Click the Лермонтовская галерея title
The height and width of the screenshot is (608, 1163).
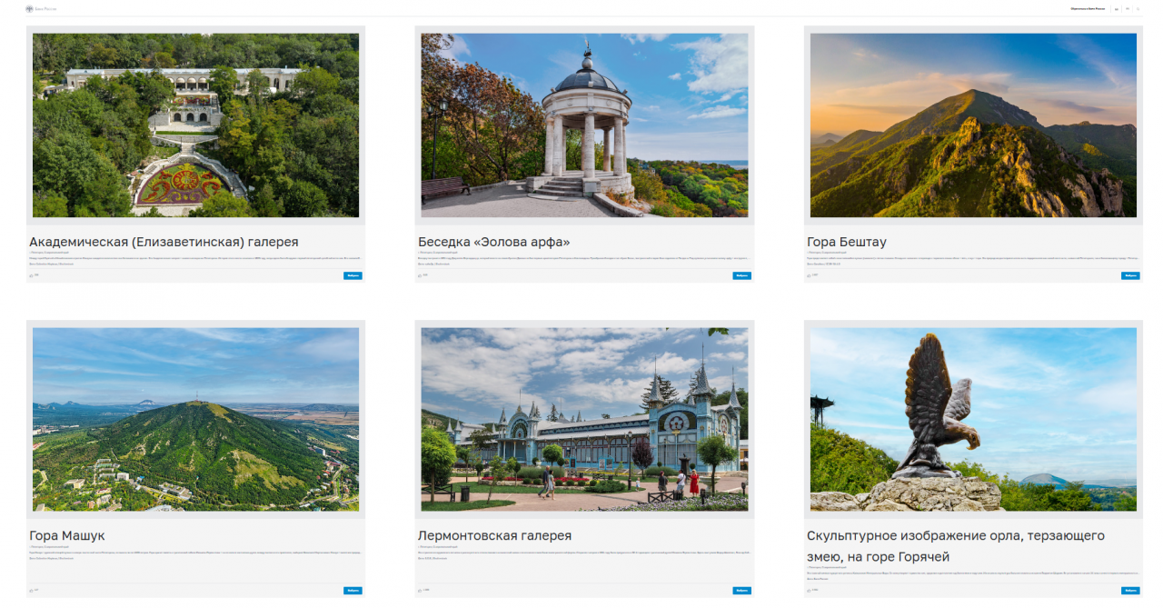click(x=494, y=535)
